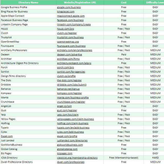Select the Bing Places for Business cell
The width and height of the screenshot is (164, 164).
click(x=28, y=12)
